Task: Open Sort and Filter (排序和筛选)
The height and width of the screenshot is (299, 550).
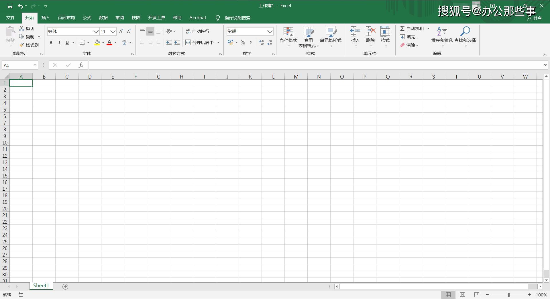Action: pos(442,37)
